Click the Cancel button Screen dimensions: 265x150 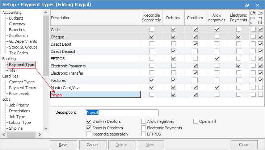coord(93,145)
